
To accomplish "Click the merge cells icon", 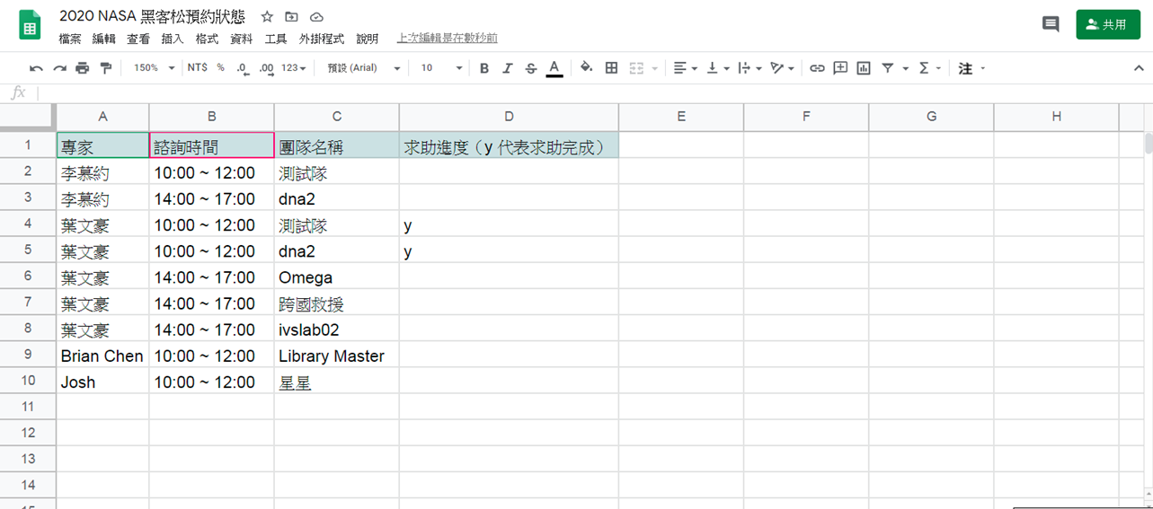I will coord(637,68).
